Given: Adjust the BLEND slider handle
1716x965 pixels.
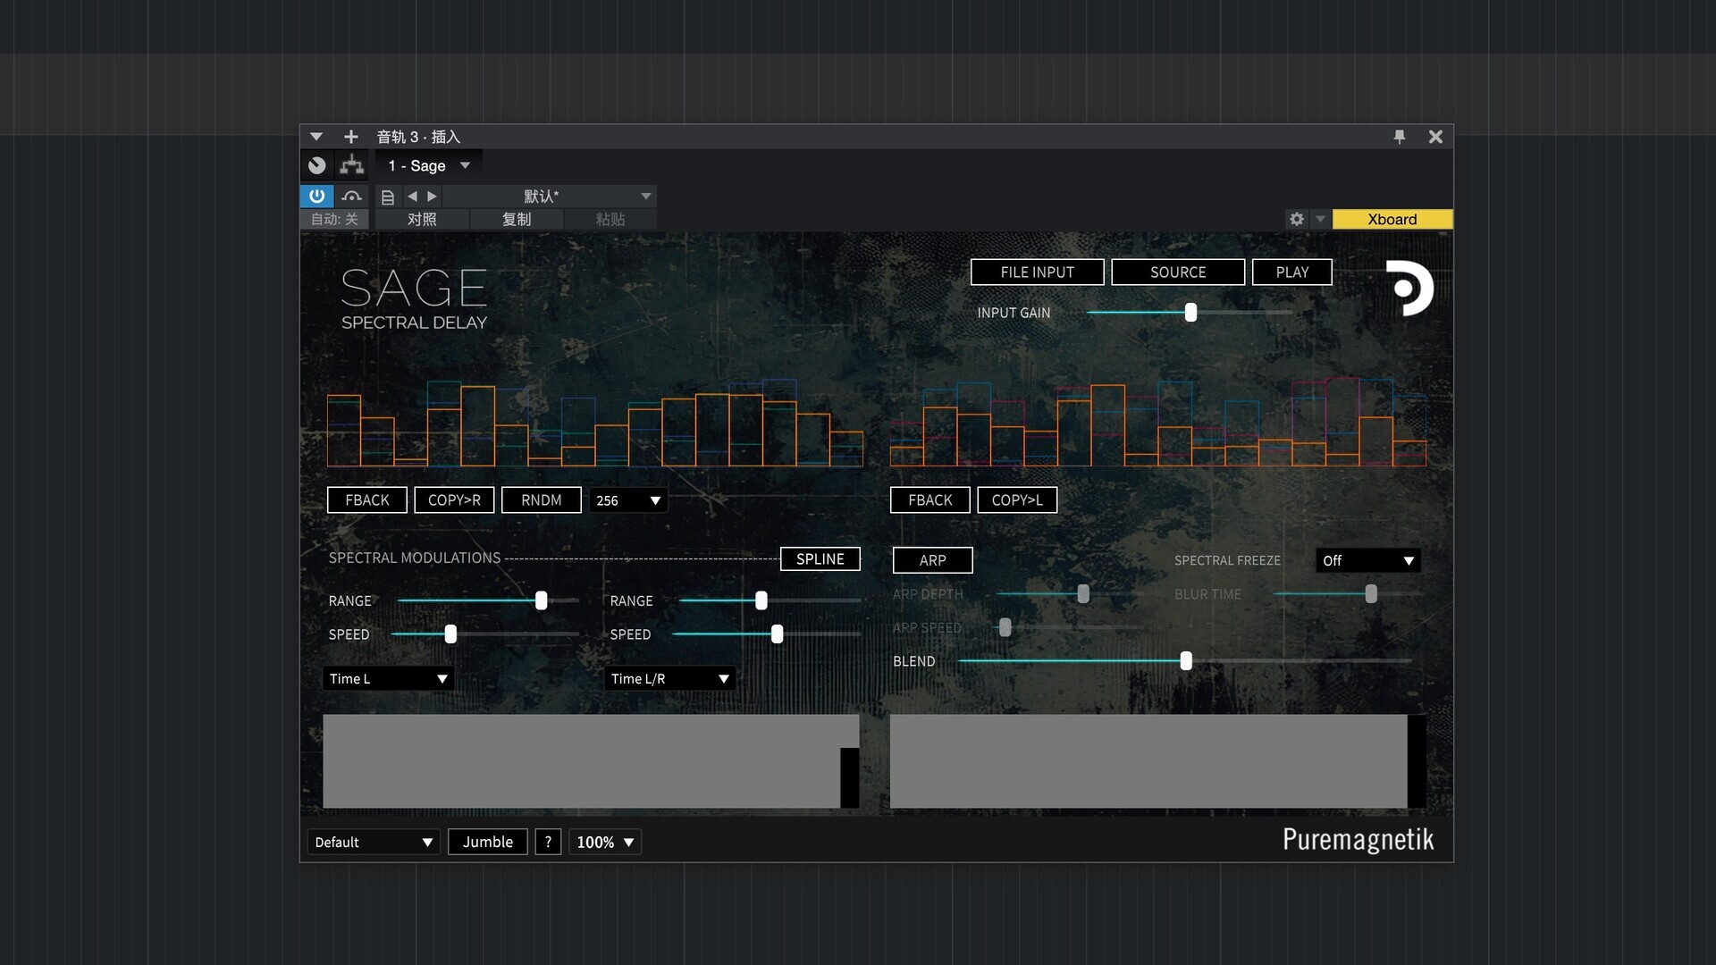Looking at the screenshot, I should coord(1186,660).
